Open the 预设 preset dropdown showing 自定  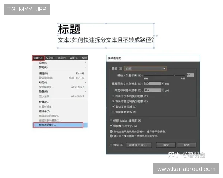(145, 69)
